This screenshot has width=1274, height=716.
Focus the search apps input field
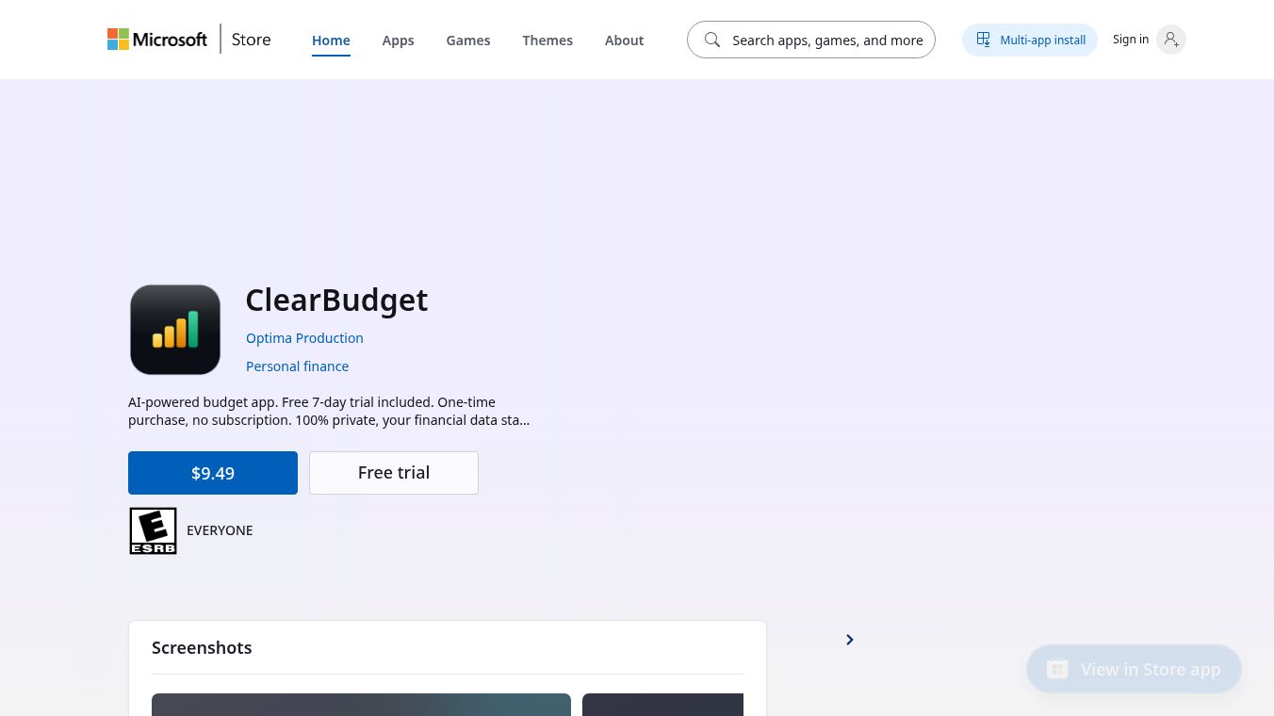811,40
